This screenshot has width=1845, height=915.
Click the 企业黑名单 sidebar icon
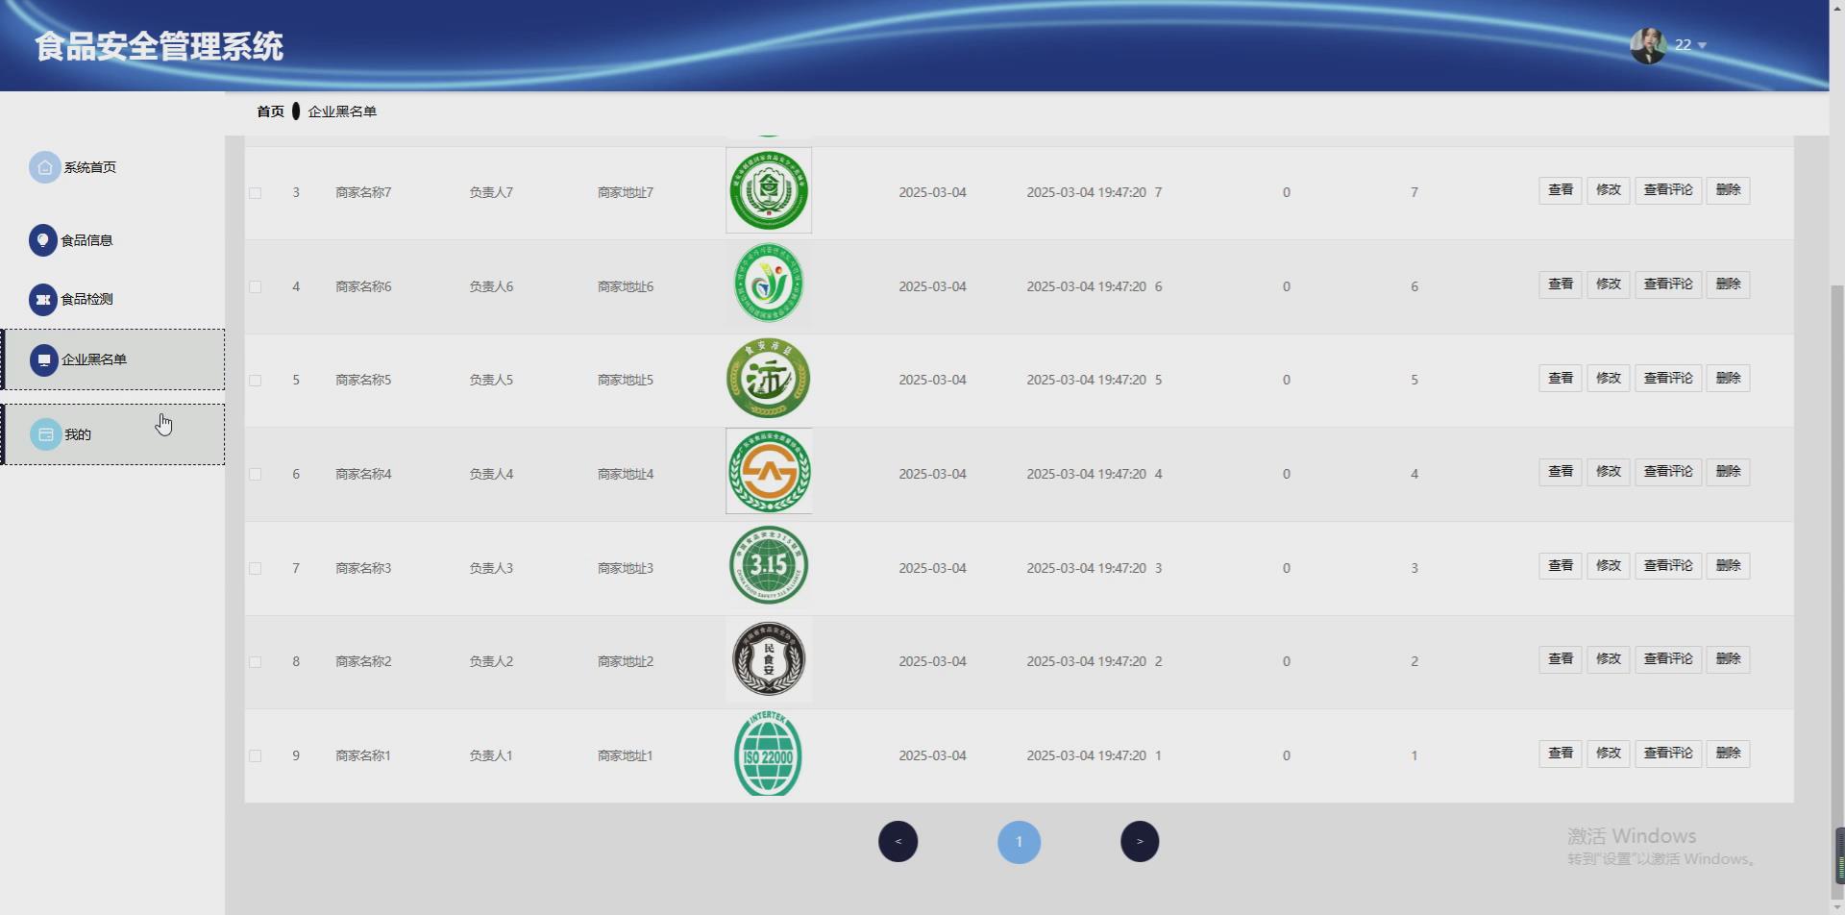43,360
